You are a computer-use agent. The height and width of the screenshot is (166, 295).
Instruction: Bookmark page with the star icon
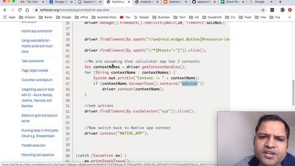(263, 10)
